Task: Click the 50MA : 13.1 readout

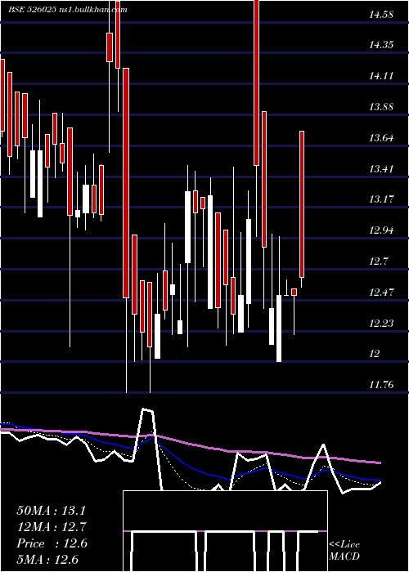Action: (x=51, y=511)
